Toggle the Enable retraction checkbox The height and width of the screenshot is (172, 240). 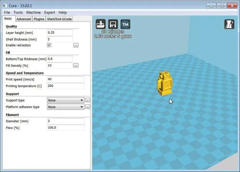pyautogui.click(x=49, y=45)
